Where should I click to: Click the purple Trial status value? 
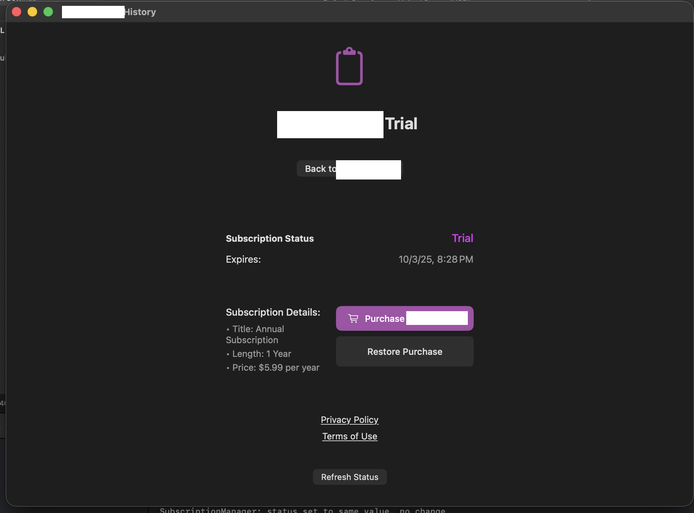(462, 238)
